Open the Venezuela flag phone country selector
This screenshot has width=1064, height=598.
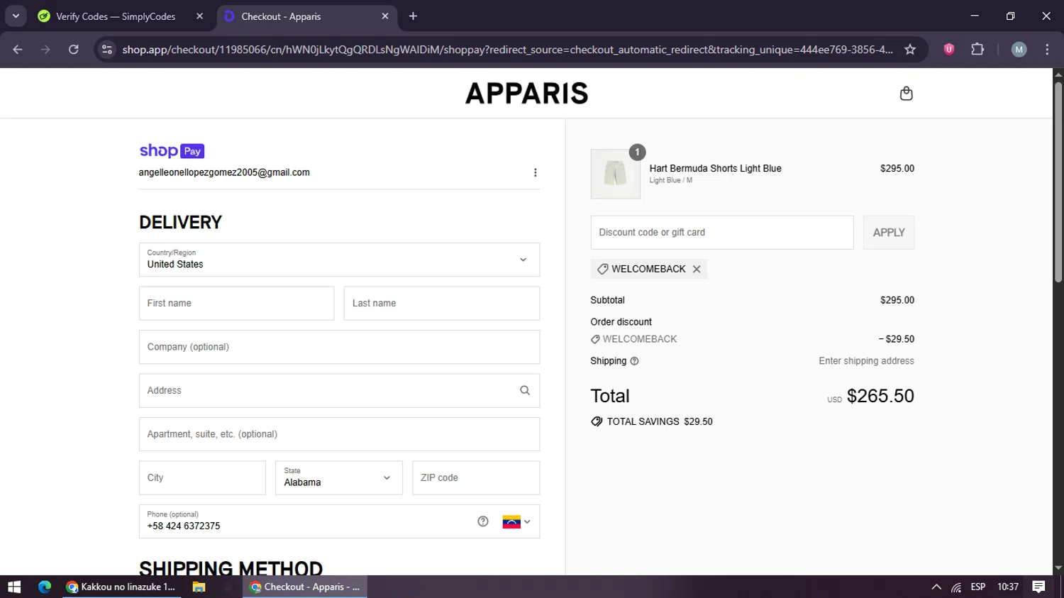pyautogui.click(x=516, y=521)
